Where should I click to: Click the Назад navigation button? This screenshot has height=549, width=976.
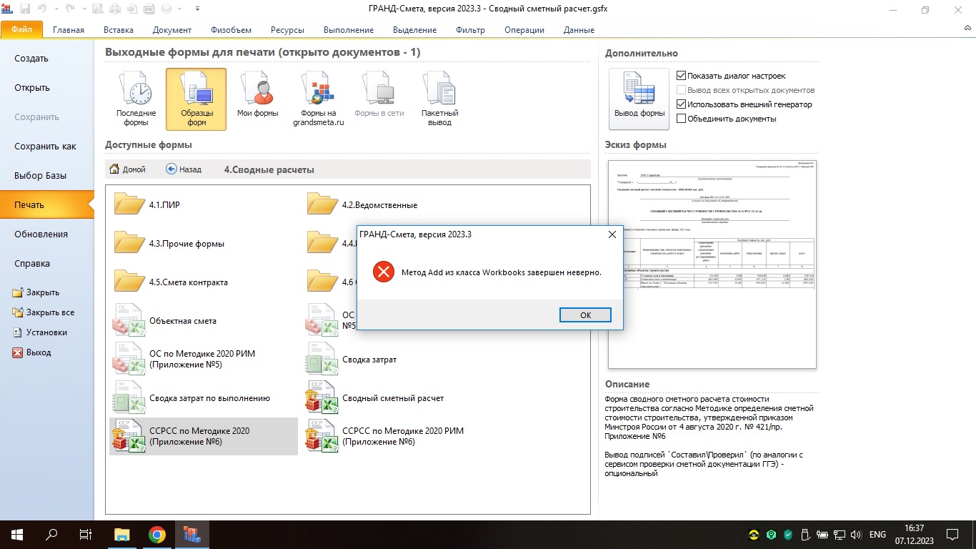184,169
